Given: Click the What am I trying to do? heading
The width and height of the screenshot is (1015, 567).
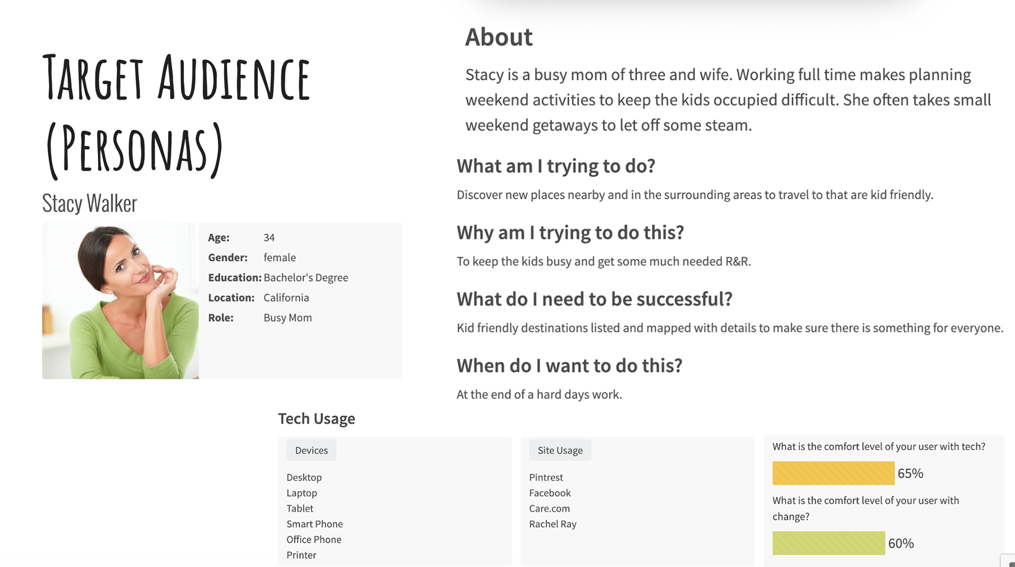Looking at the screenshot, I should coord(556,166).
